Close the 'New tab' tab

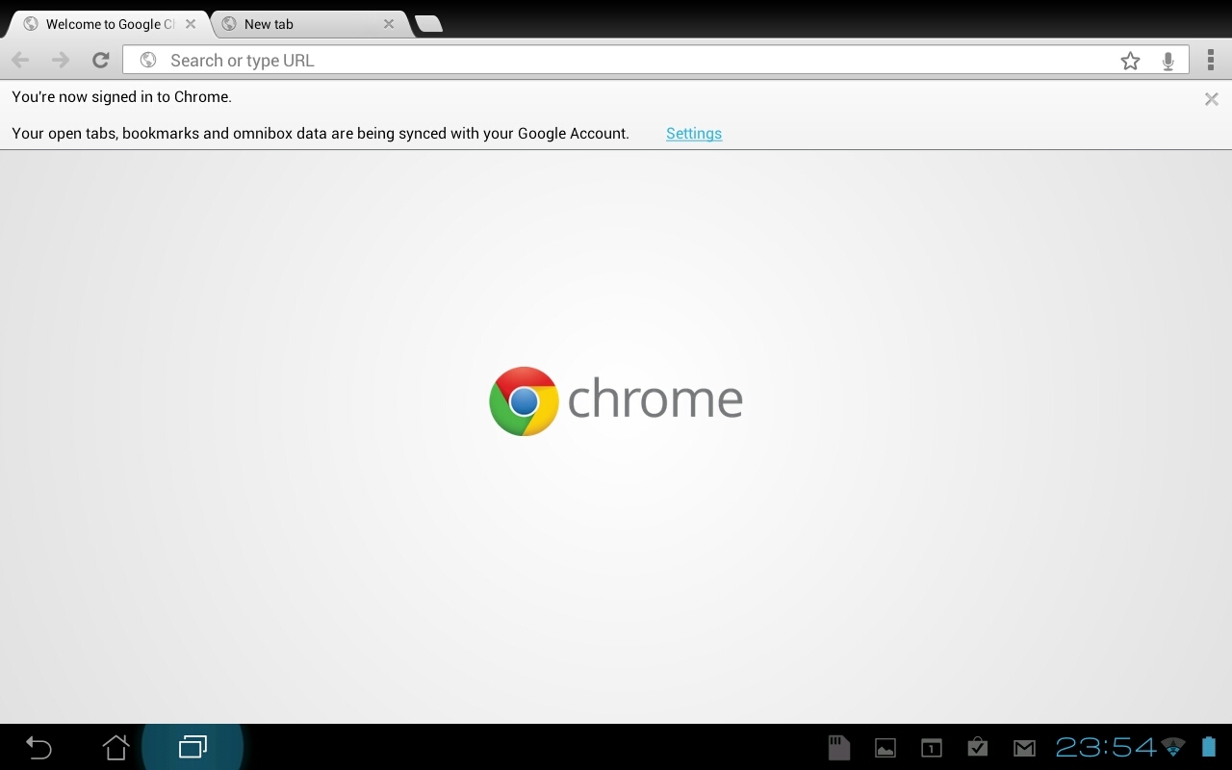389,24
